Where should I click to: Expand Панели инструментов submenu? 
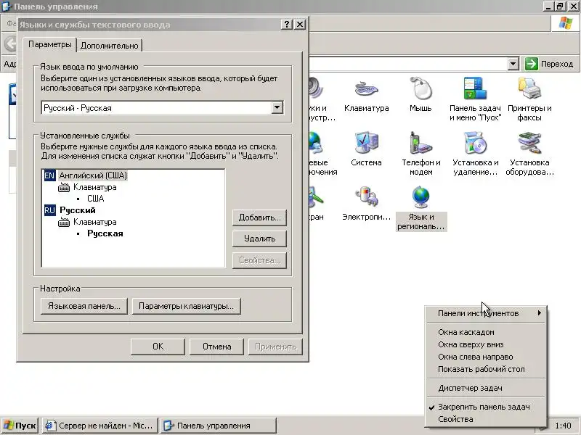coord(486,313)
